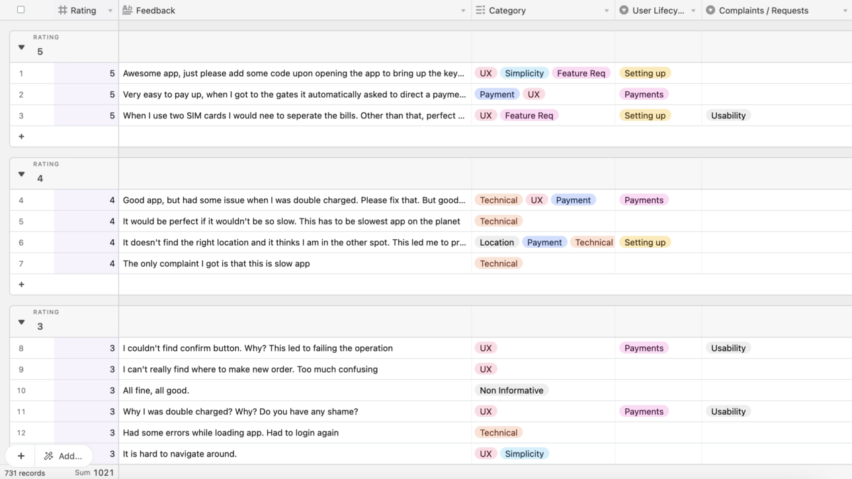Image resolution: width=852 pixels, height=479 pixels.
Task: Click the Usability tag in row 3
Action: 728,116
